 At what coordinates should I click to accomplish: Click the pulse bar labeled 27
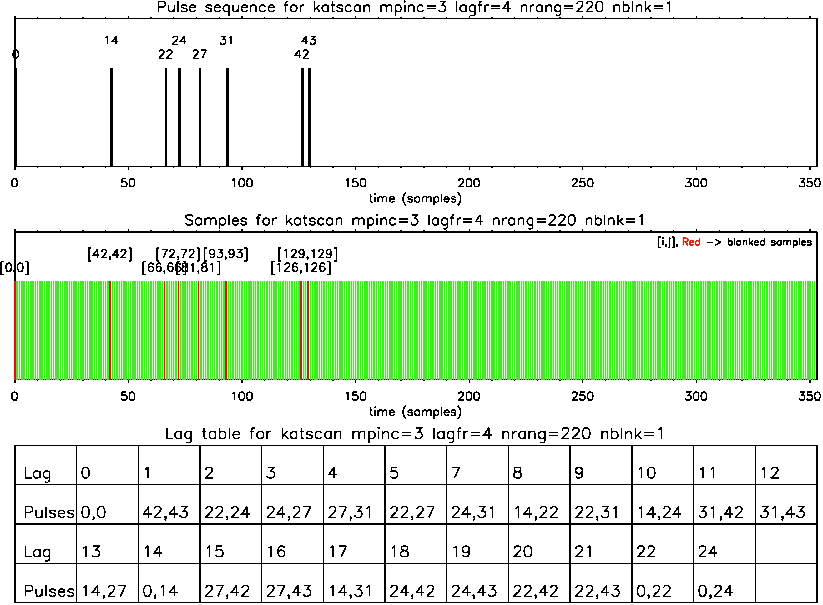(x=200, y=117)
